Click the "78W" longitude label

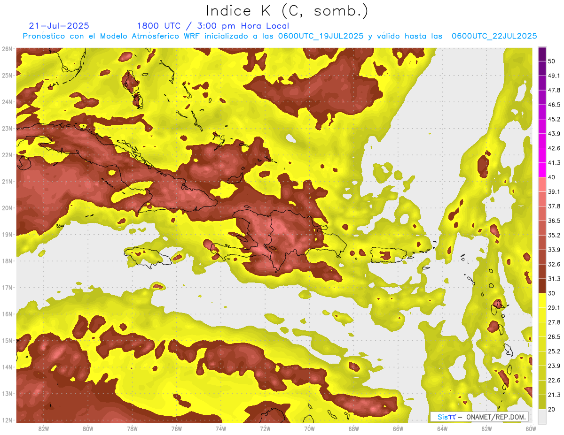click(x=132, y=429)
